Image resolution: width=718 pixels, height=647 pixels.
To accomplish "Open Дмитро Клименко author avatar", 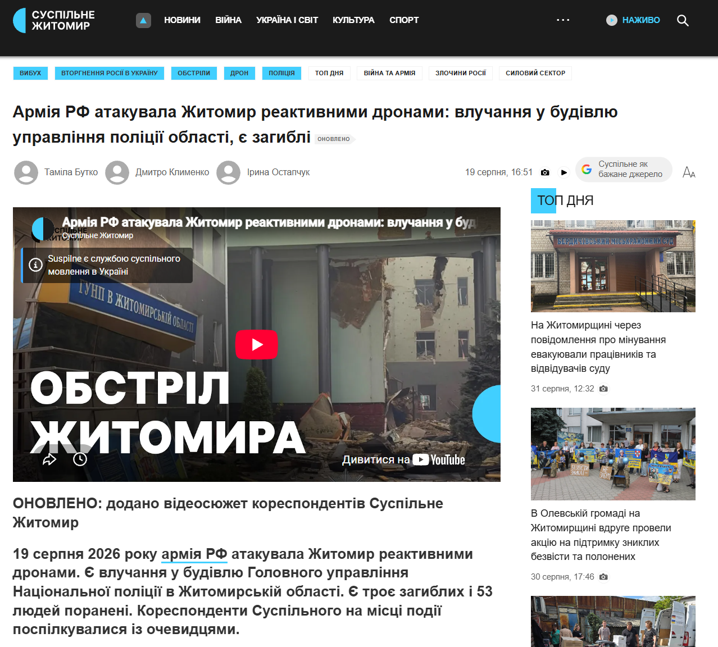I will point(117,172).
